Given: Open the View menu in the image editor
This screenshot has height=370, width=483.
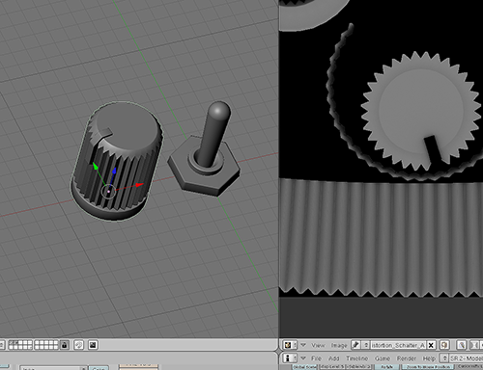Looking at the screenshot, I should pyautogui.click(x=318, y=345).
